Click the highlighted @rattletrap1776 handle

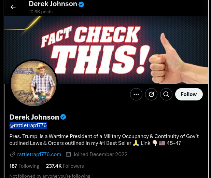28,125
